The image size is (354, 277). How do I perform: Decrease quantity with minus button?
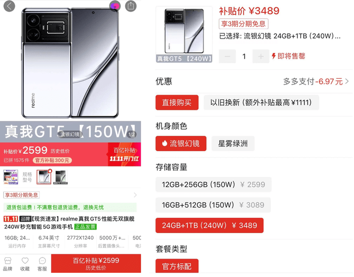(227, 56)
